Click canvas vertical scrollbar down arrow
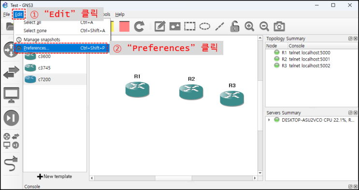Image resolution: width=359 pixels, height=190 pixels. [x=260, y=173]
